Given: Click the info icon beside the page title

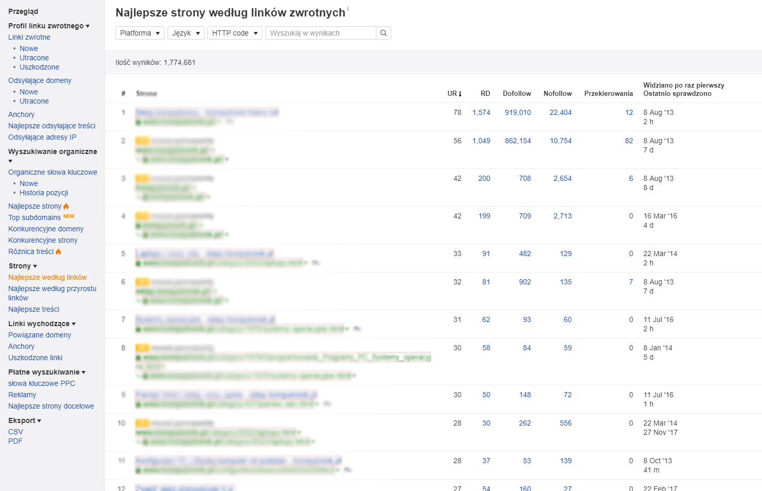Looking at the screenshot, I should [x=348, y=9].
